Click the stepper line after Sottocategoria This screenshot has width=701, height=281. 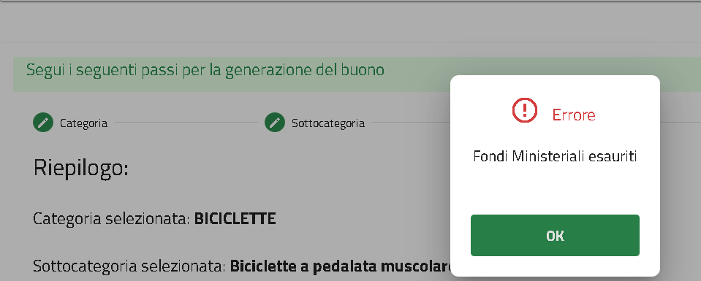(x=410, y=123)
